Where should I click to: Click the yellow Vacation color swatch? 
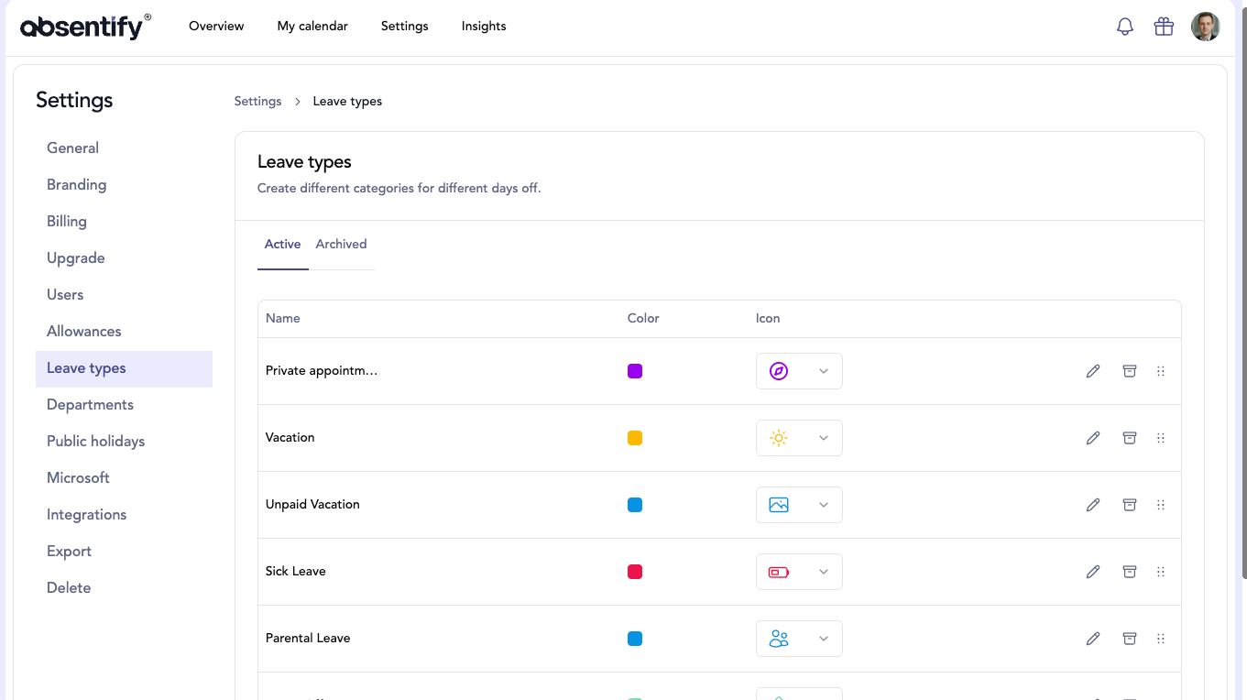pos(635,438)
